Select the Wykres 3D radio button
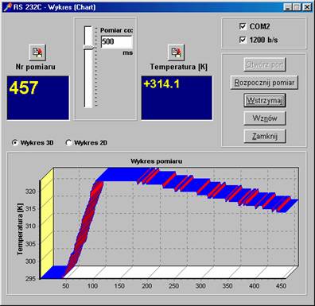The width and height of the screenshot is (315, 306). click(15, 143)
